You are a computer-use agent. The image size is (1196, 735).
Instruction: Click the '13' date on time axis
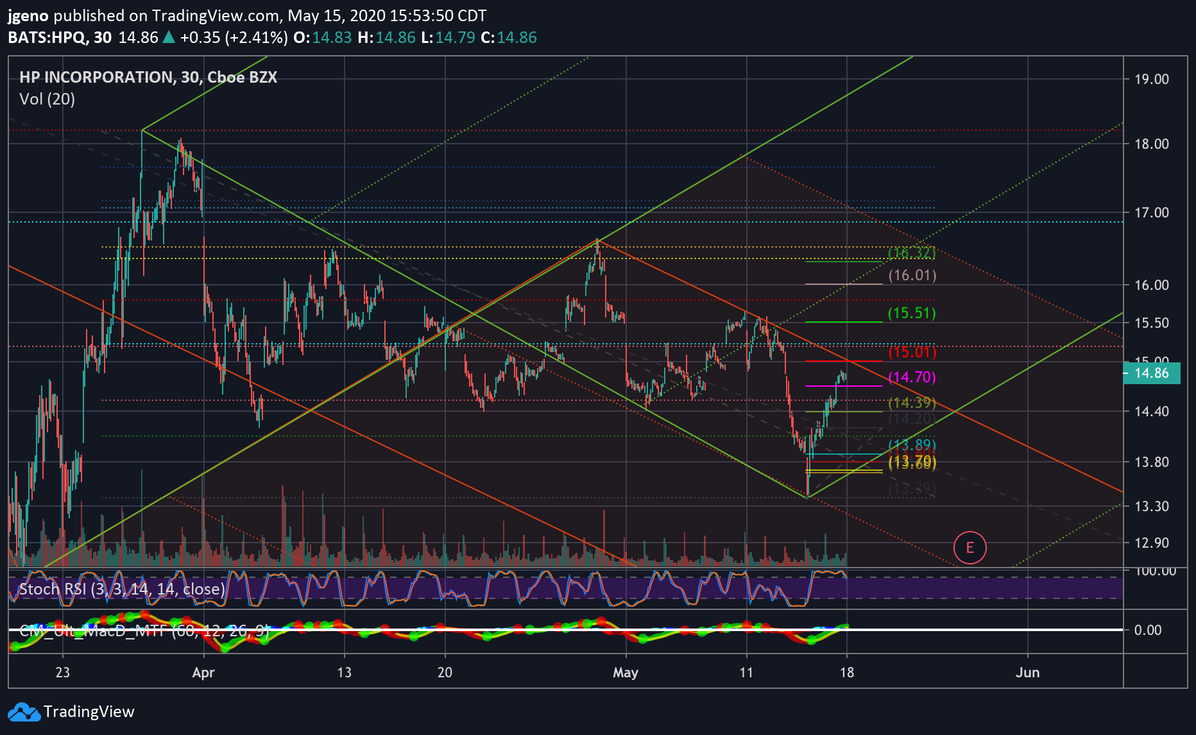[345, 673]
